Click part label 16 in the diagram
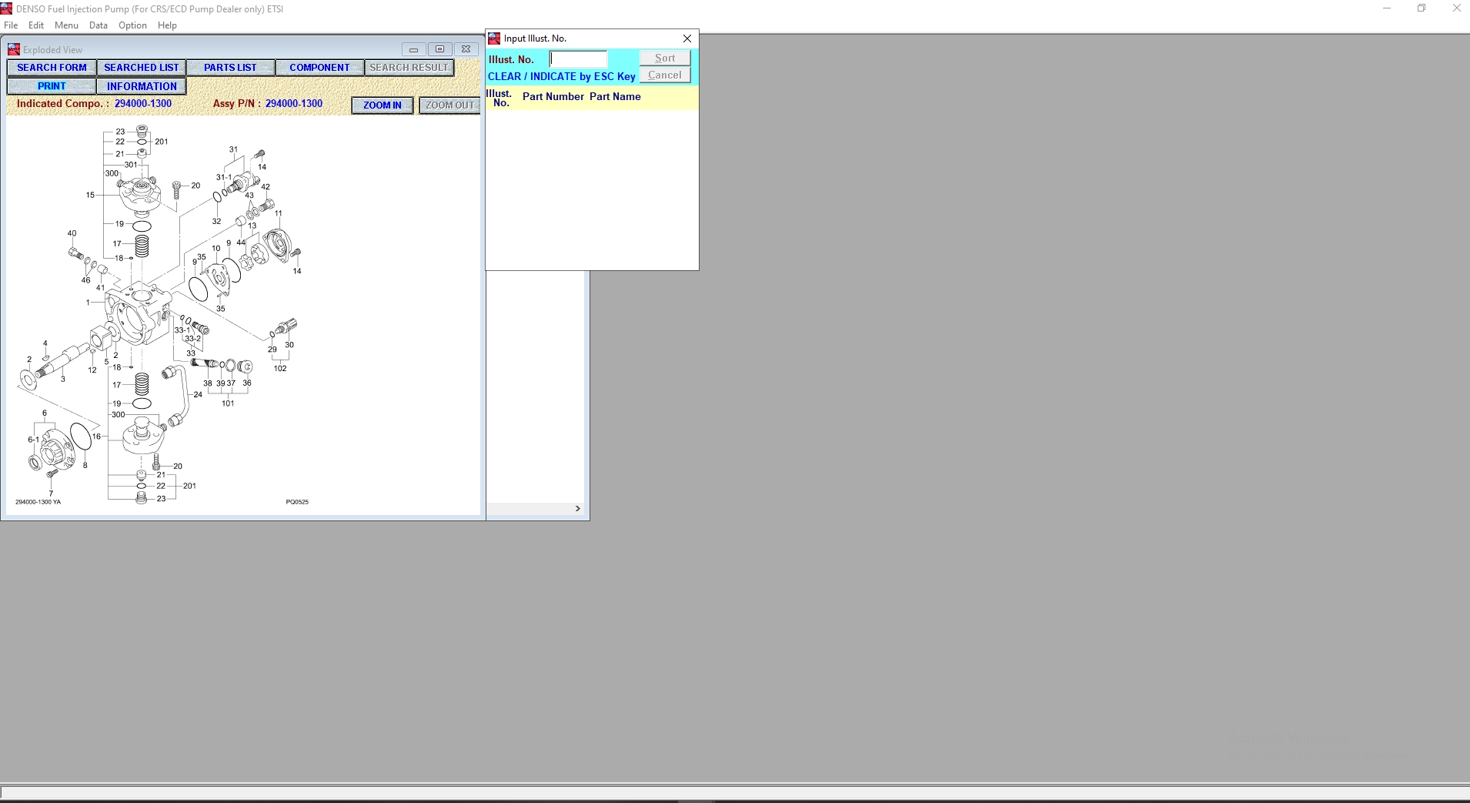Screen dimensions: 1470x803 (97, 437)
